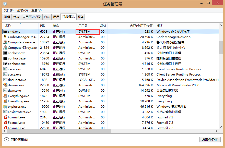Select the FoxitProtect.exe process name
The height and width of the screenshot is (148, 225).
point(19,112)
